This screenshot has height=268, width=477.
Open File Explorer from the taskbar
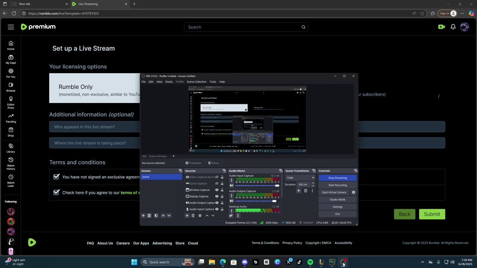212,262
